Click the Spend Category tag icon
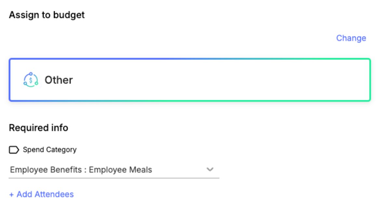The width and height of the screenshot is (376, 210). click(x=14, y=150)
